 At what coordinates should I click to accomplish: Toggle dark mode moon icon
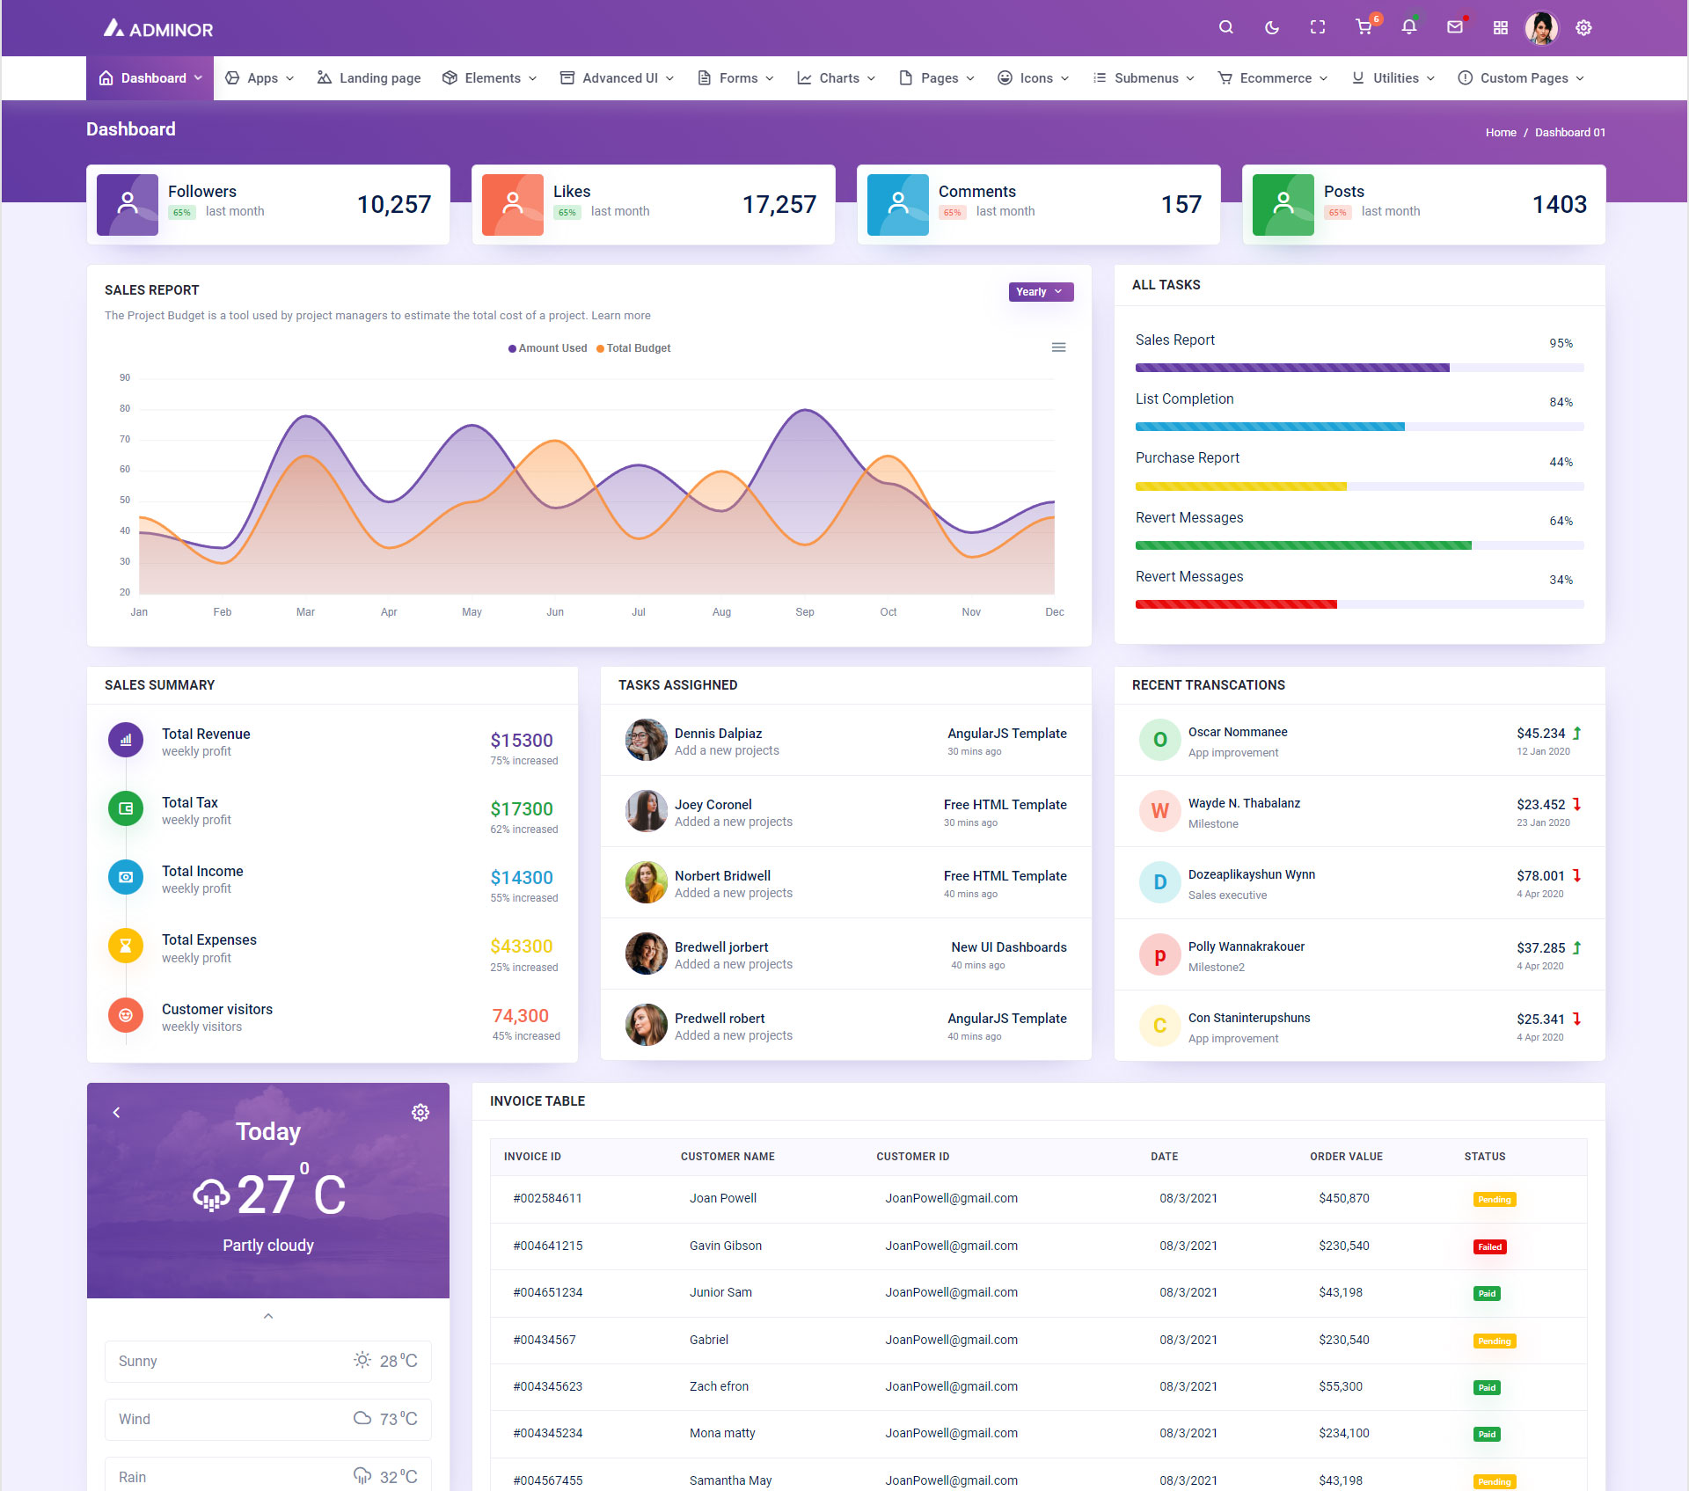(1271, 27)
